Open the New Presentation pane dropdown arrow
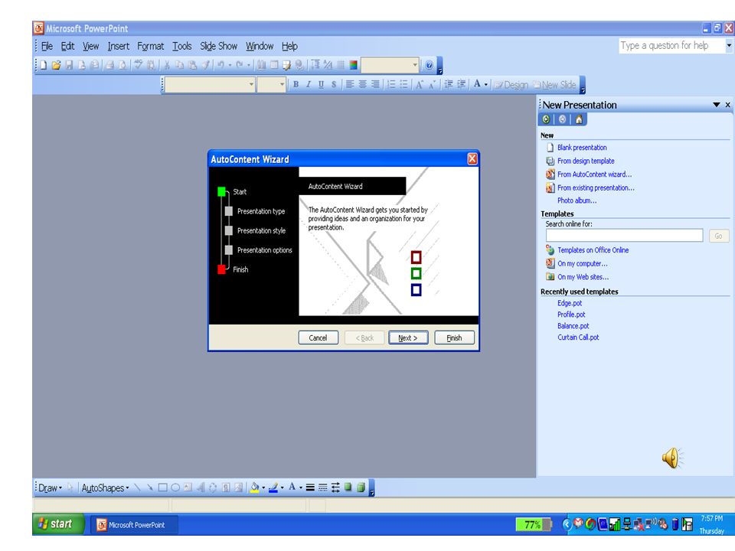The image size is (735, 551). click(x=717, y=105)
